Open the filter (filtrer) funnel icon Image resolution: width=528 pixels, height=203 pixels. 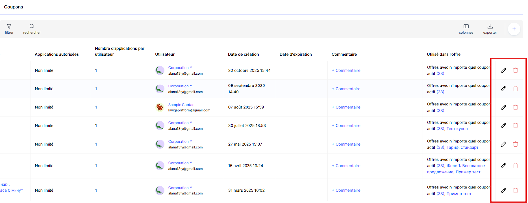(x=9, y=26)
